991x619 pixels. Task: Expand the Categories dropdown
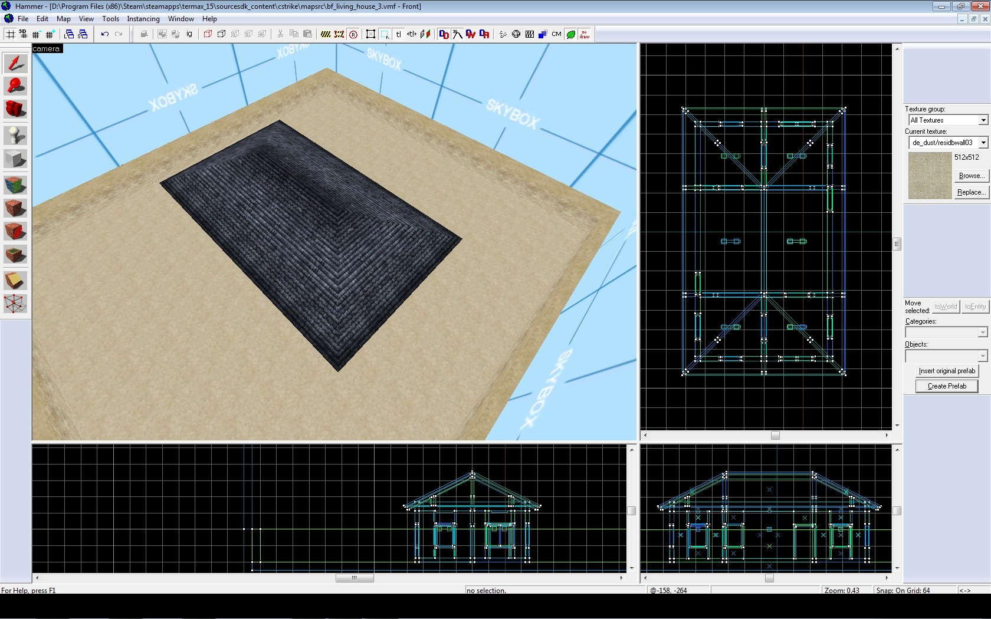982,332
